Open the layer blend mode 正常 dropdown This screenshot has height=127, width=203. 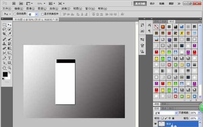tap(166, 113)
